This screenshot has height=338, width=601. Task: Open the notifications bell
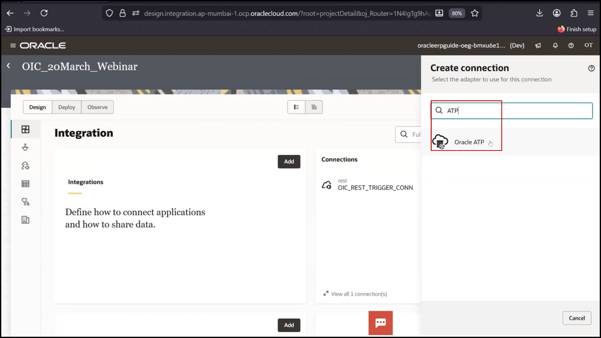[x=555, y=45]
